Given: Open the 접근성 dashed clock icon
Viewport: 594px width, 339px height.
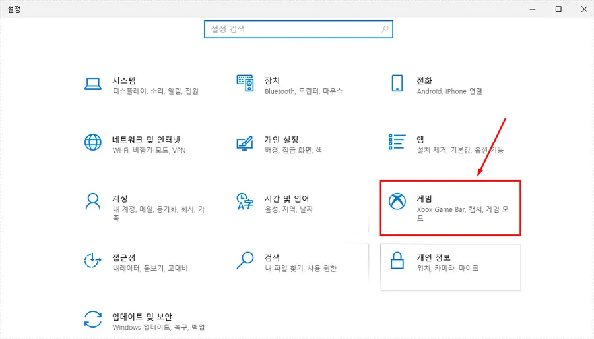Looking at the screenshot, I should tap(93, 261).
